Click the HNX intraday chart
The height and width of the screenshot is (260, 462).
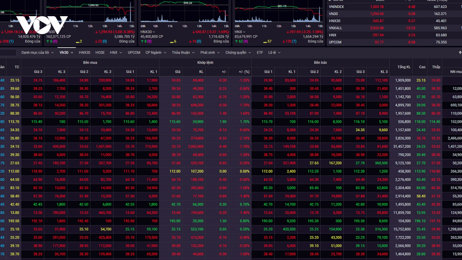279,12
